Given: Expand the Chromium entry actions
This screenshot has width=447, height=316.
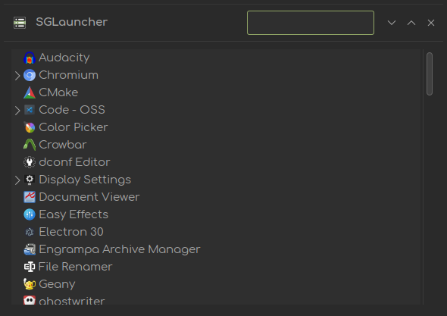Looking at the screenshot, I should pos(17,76).
